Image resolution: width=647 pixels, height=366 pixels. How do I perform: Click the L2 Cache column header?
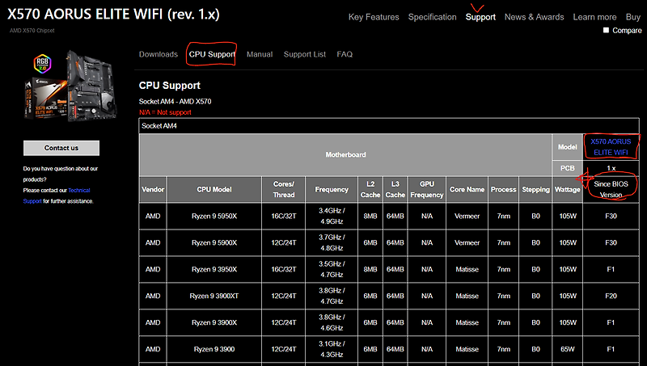click(370, 190)
